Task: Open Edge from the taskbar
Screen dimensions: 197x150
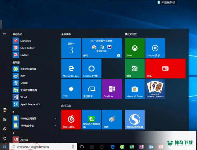Action: (x=112, y=147)
